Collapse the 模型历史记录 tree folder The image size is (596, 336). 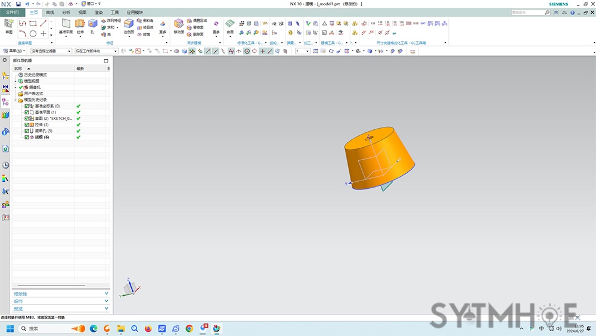coord(15,99)
